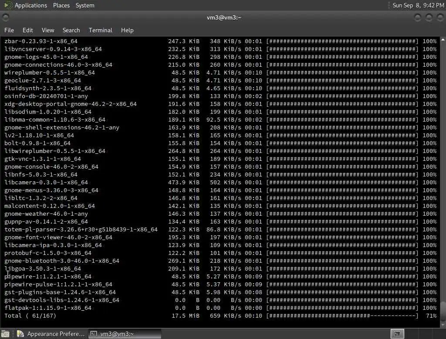
Task: Click the window menu button left of title
Action: (5, 18)
